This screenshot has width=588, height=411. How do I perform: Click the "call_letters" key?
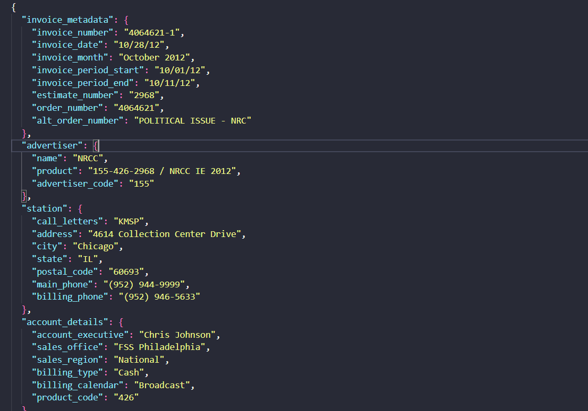(x=67, y=222)
